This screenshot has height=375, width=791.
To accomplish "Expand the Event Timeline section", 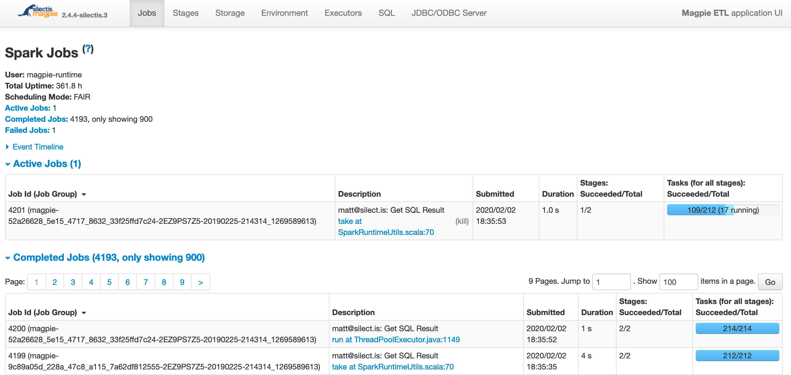I will point(38,147).
